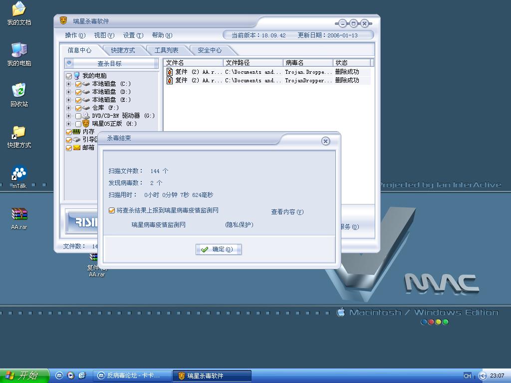This screenshot has width=511, height=383.
Task: Click 查看内容(V) link
Action: point(287,211)
